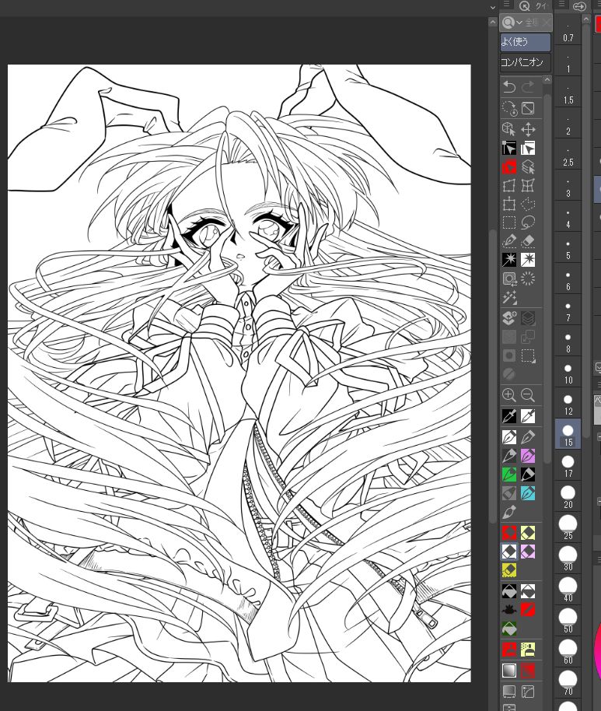Click the Mesh transformation icon
The height and width of the screenshot is (711, 601).
click(x=528, y=186)
